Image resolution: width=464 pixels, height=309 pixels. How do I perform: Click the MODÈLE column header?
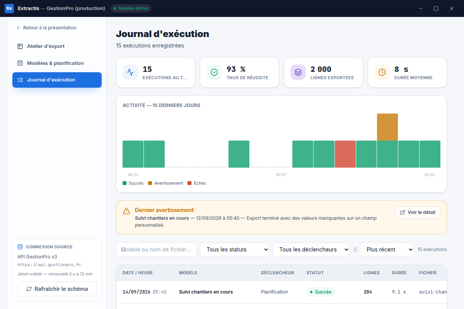(188, 273)
